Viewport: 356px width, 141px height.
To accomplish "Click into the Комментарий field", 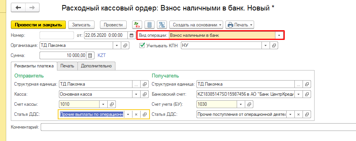I will (x=198, y=127).
